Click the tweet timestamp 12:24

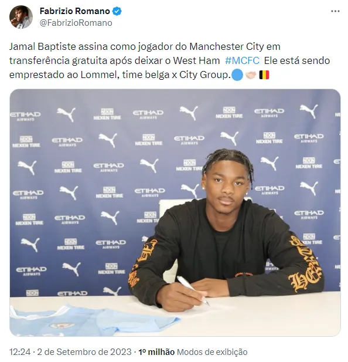click(20, 352)
